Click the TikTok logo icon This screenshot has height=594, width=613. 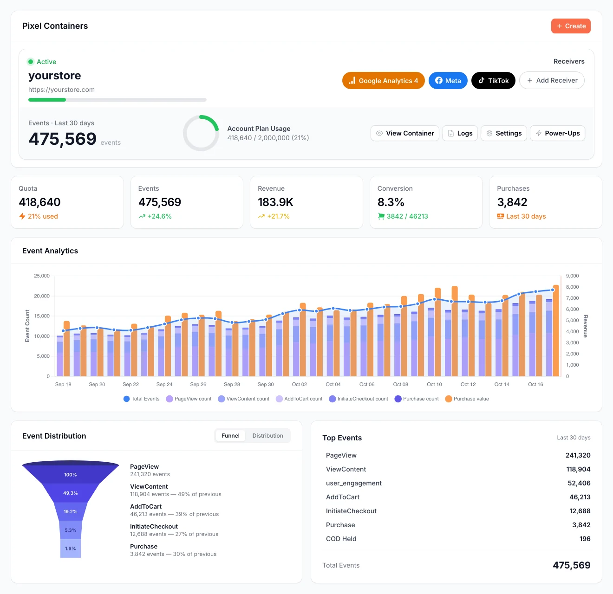482,80
